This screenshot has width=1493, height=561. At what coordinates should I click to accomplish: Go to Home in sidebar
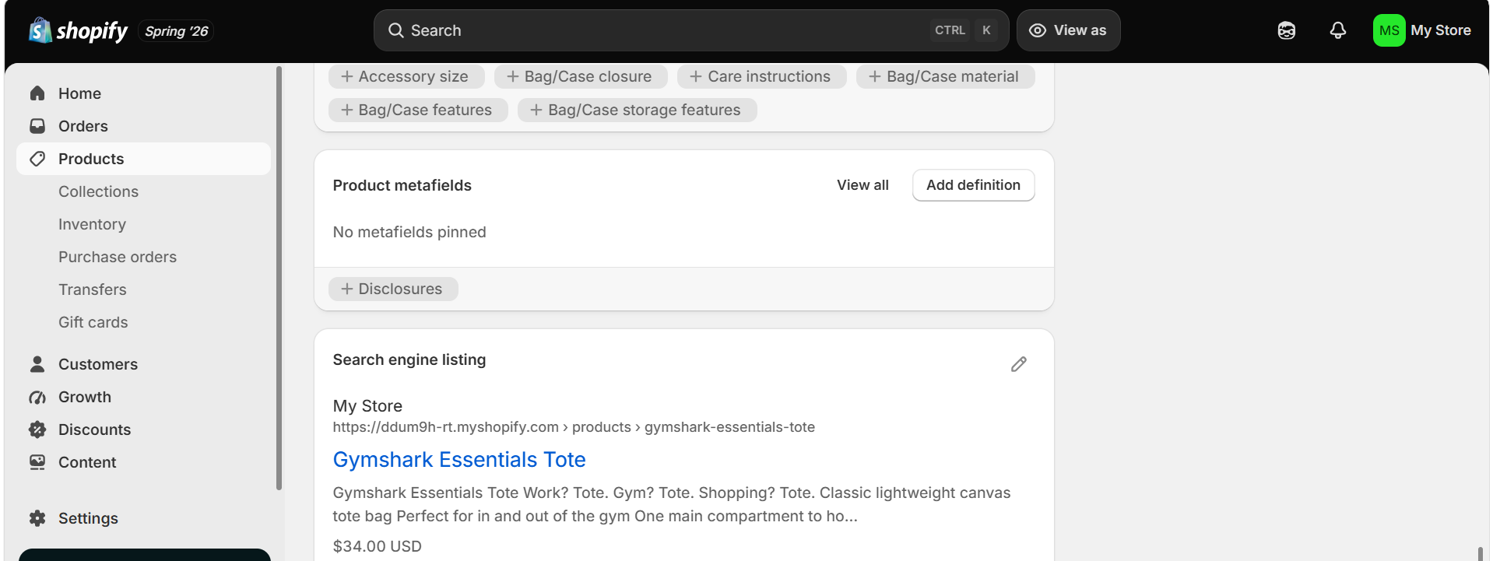pos(143,93)
